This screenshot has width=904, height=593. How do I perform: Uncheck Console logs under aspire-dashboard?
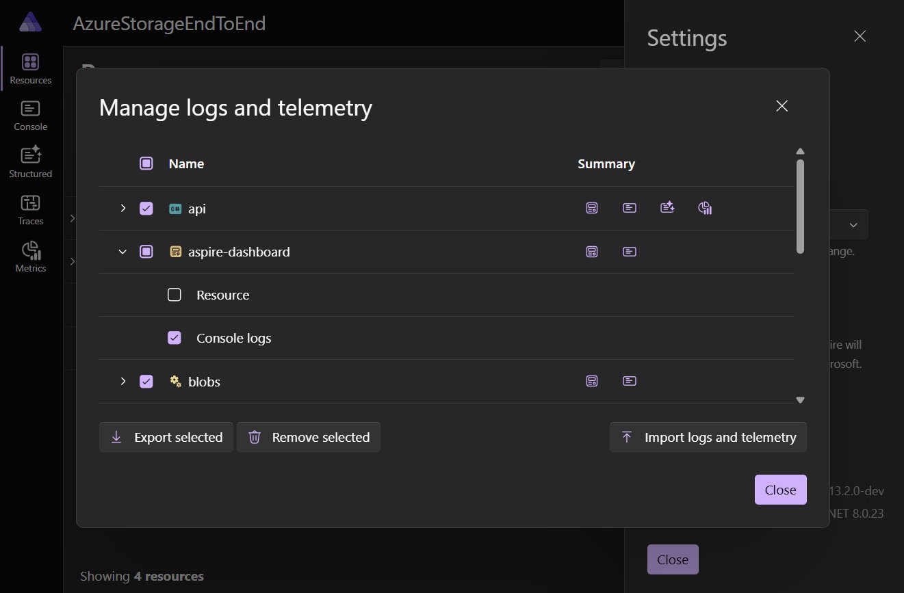coord(175,337)
